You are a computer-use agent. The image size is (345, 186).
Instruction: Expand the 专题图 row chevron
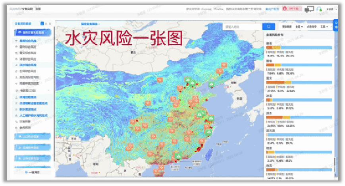click(48, 91)
